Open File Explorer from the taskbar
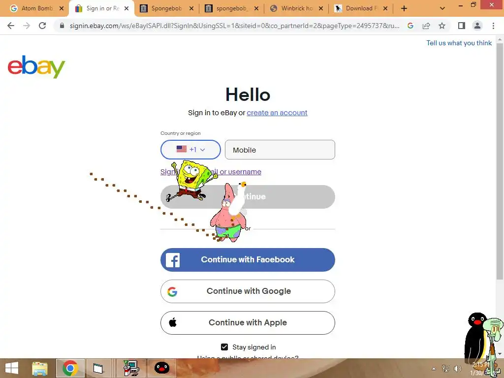The height and width of the screenshot is (378, 504). click(40, 368)
